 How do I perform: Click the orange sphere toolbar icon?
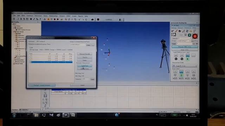pyautogui.click(x=49, y=19)
